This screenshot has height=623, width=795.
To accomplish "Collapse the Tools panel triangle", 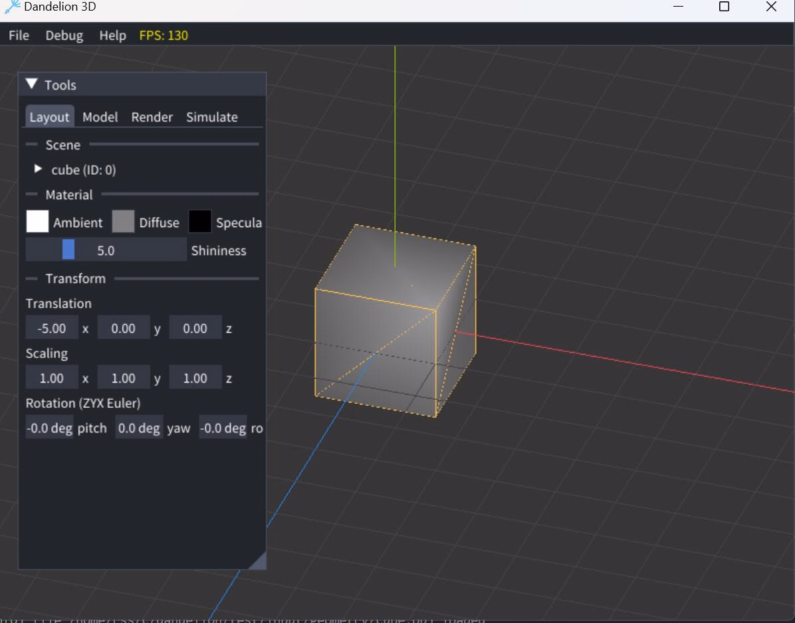I will point(31,84).
